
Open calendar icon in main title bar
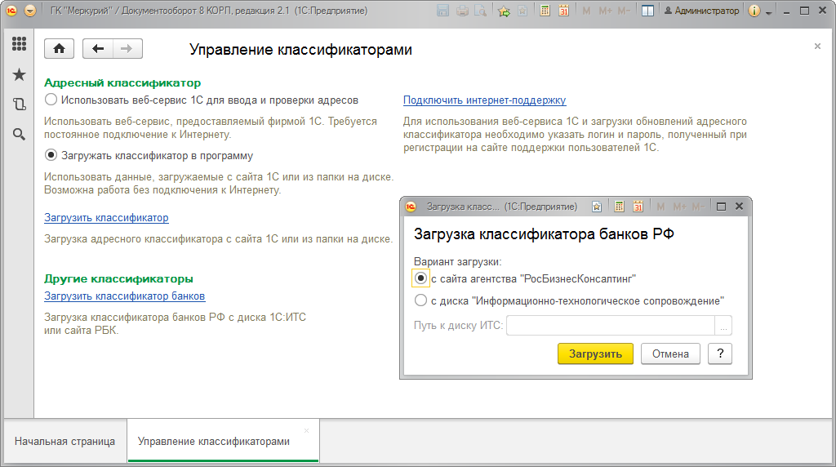point(563,11)
